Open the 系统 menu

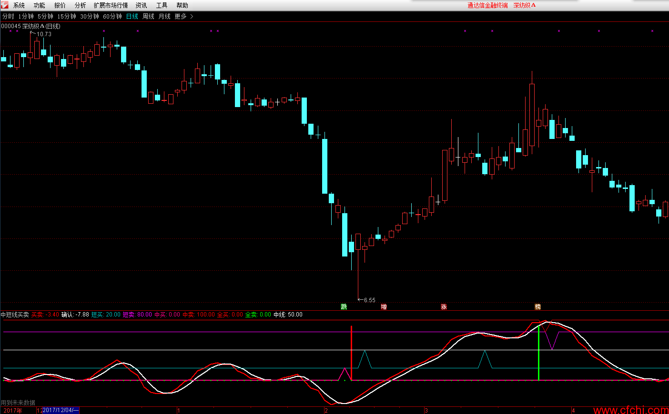click(x=19, y=5)
